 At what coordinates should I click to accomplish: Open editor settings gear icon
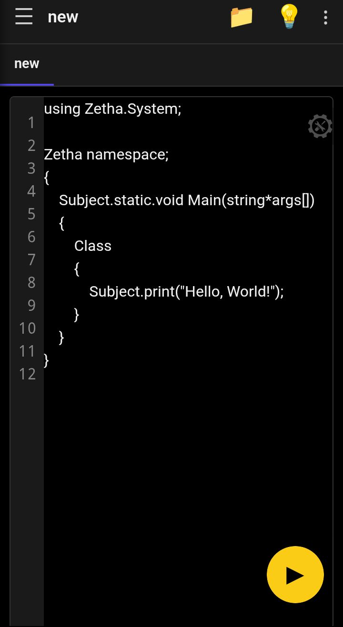[320, 126]
